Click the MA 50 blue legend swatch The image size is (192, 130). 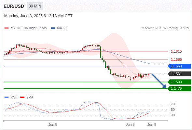pyautogui.click(x=53, y=28)
